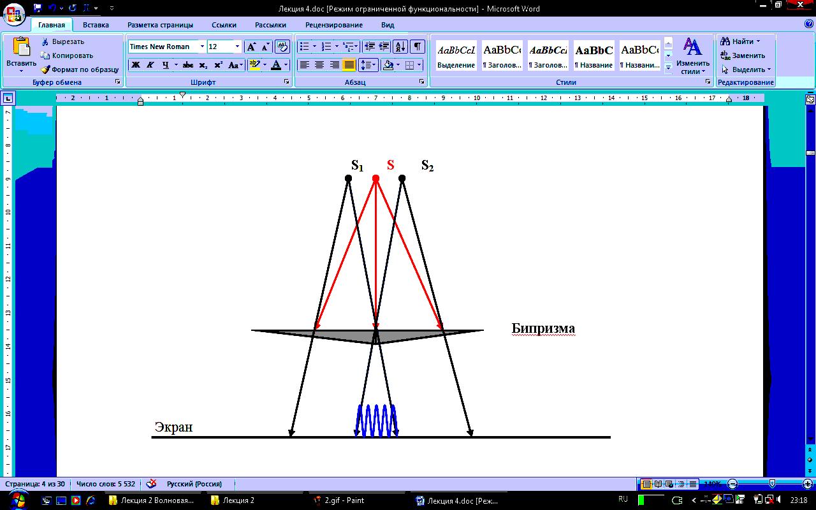Center the text alignment
Viewport: 816px width, 510px height.
(319, 65)
